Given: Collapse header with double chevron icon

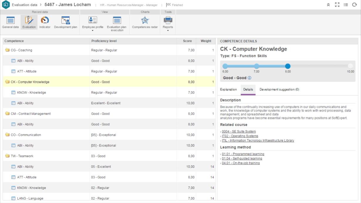Looking at the screenshot, I should [x=328, y=5].
